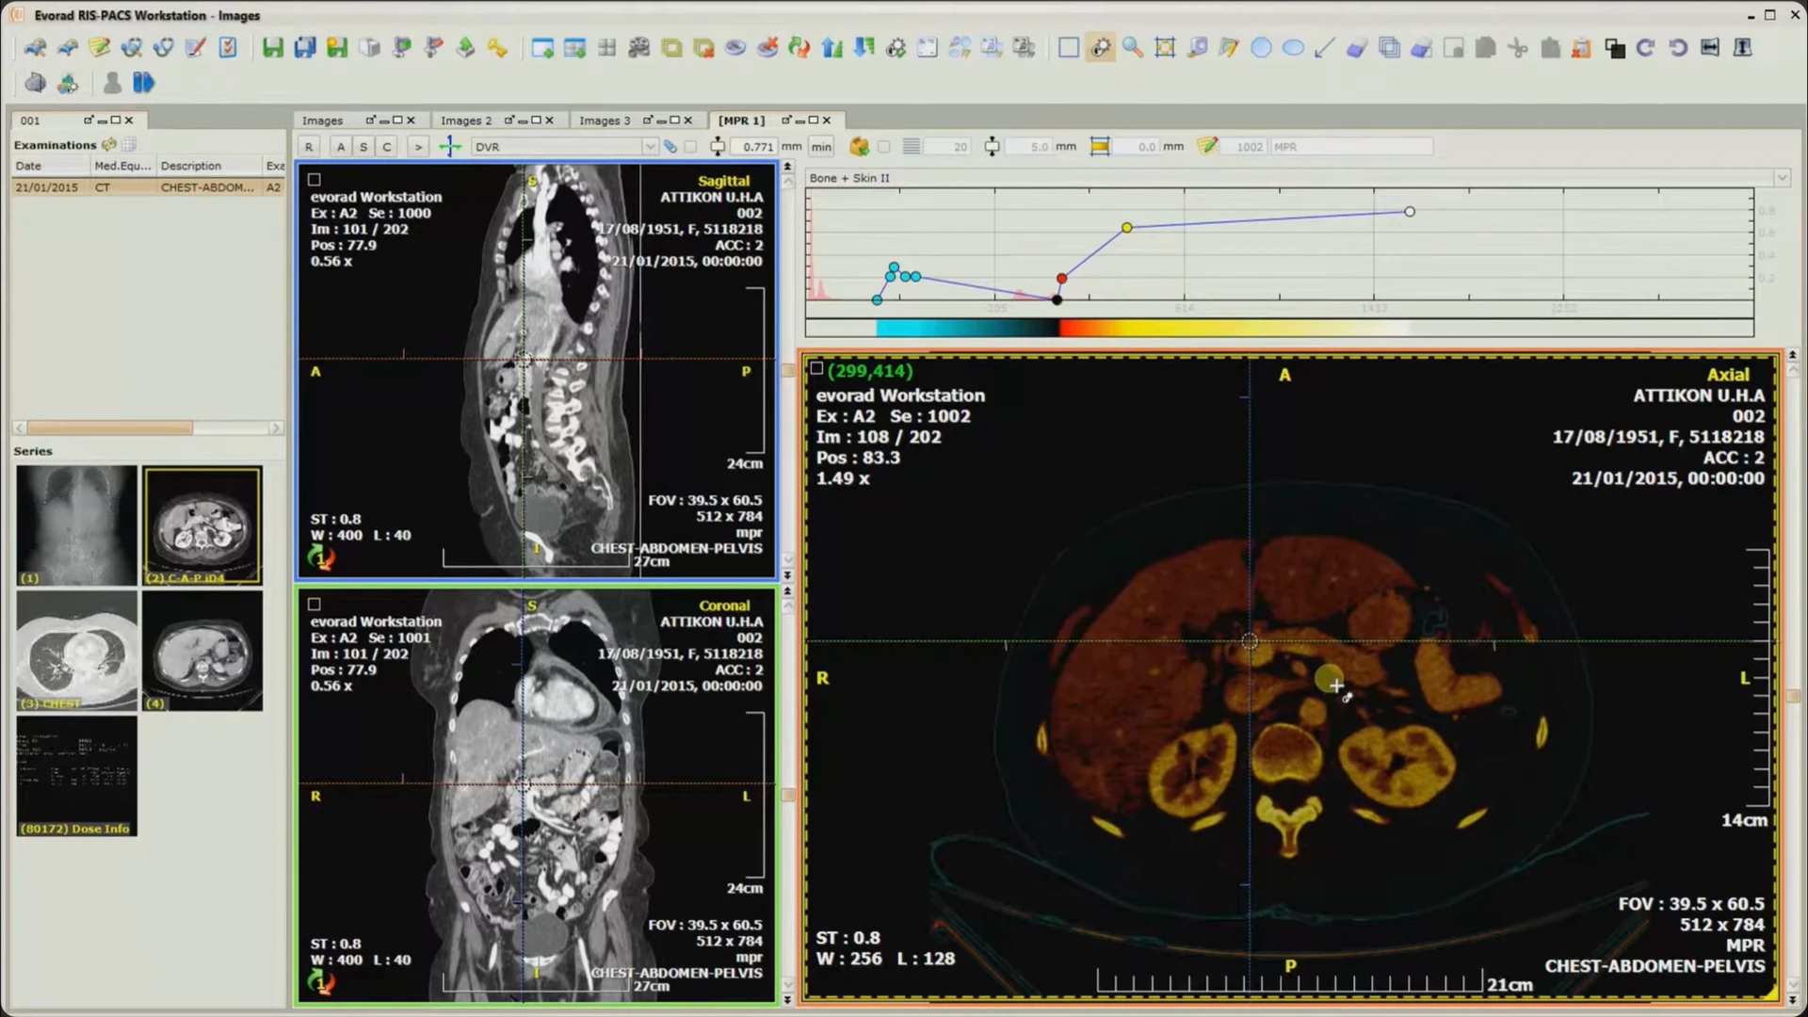Tick the checkbox in Sagittal view corner
The width and height of the screenshot is (1808, 1017).
[315, 179]
